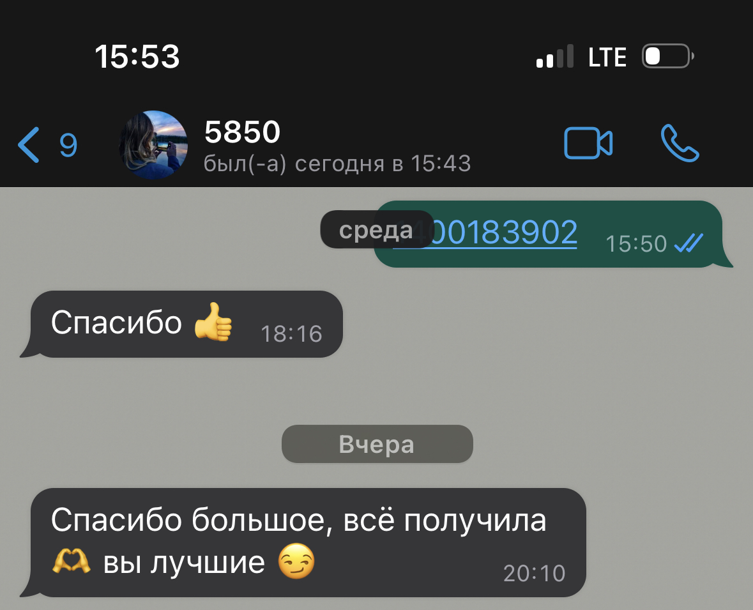Tap the 15:53 status bar clock
The image size is (753, 610).
click(x=137, y=57)
